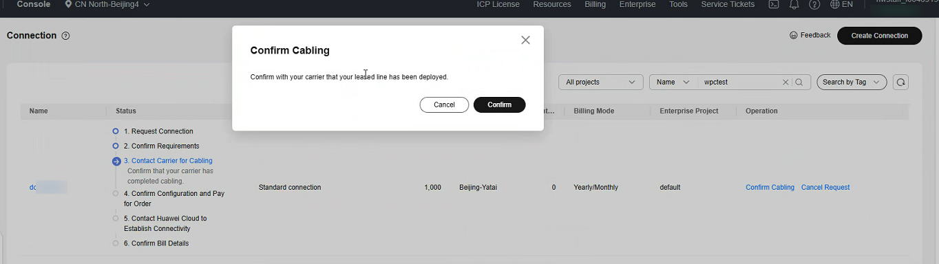Image resolution: width=939 pixels, height=264 pixels.
Task: Click the Name column header
Action: tap(39, 111)
